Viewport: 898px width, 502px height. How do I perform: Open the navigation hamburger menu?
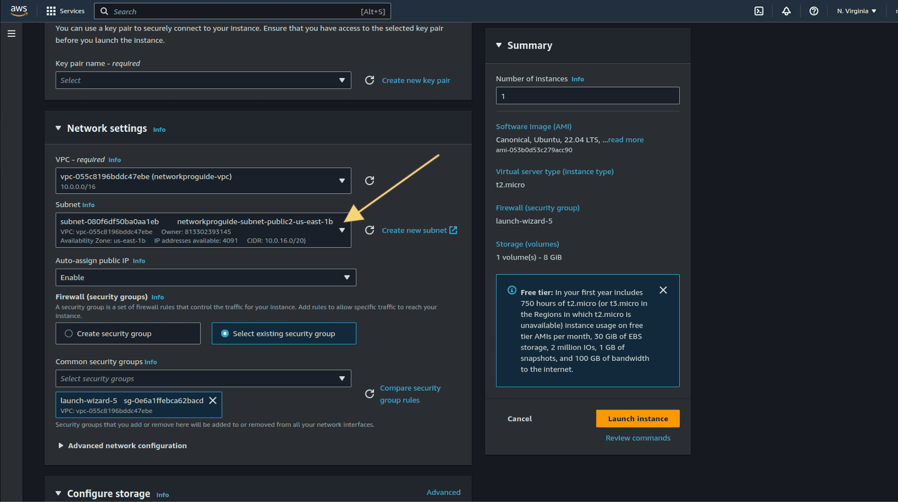pos(11,33)
